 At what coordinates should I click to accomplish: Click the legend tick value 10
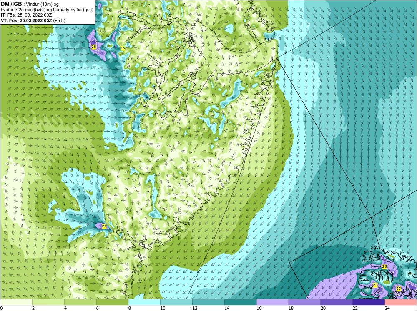(163, 308)
